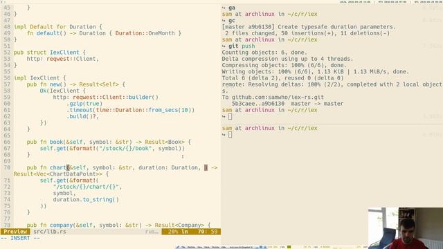Click 'Delta compression using up to 4 threads.' line
443x249 pixels.
(x=287, y=59)
